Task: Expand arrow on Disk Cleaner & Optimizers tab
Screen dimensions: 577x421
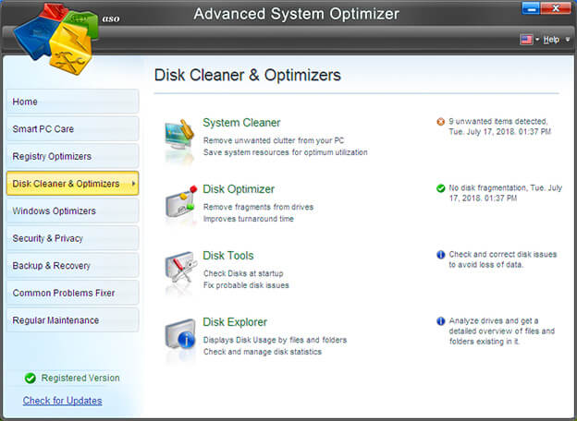Action: coord(133,184)
